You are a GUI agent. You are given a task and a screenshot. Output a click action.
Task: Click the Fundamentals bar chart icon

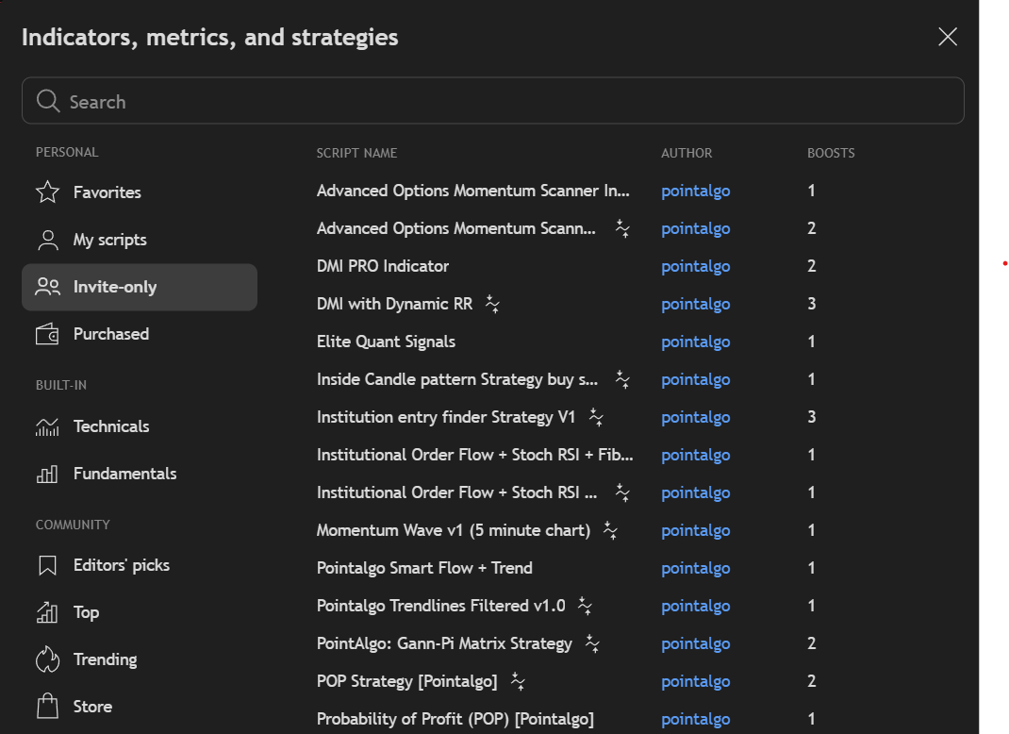[x=47, y=474]
